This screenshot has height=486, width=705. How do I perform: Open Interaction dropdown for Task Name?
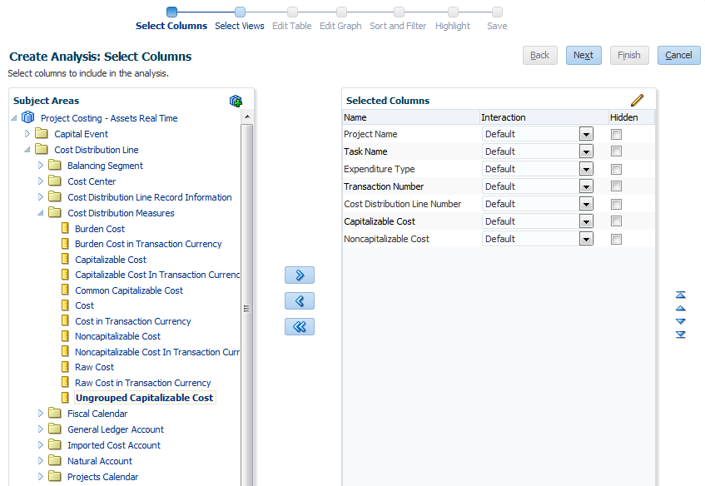tap(586, 151)
